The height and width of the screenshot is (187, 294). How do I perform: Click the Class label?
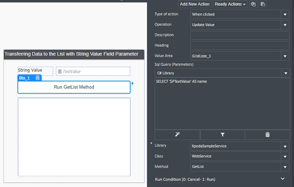(159, 156)
